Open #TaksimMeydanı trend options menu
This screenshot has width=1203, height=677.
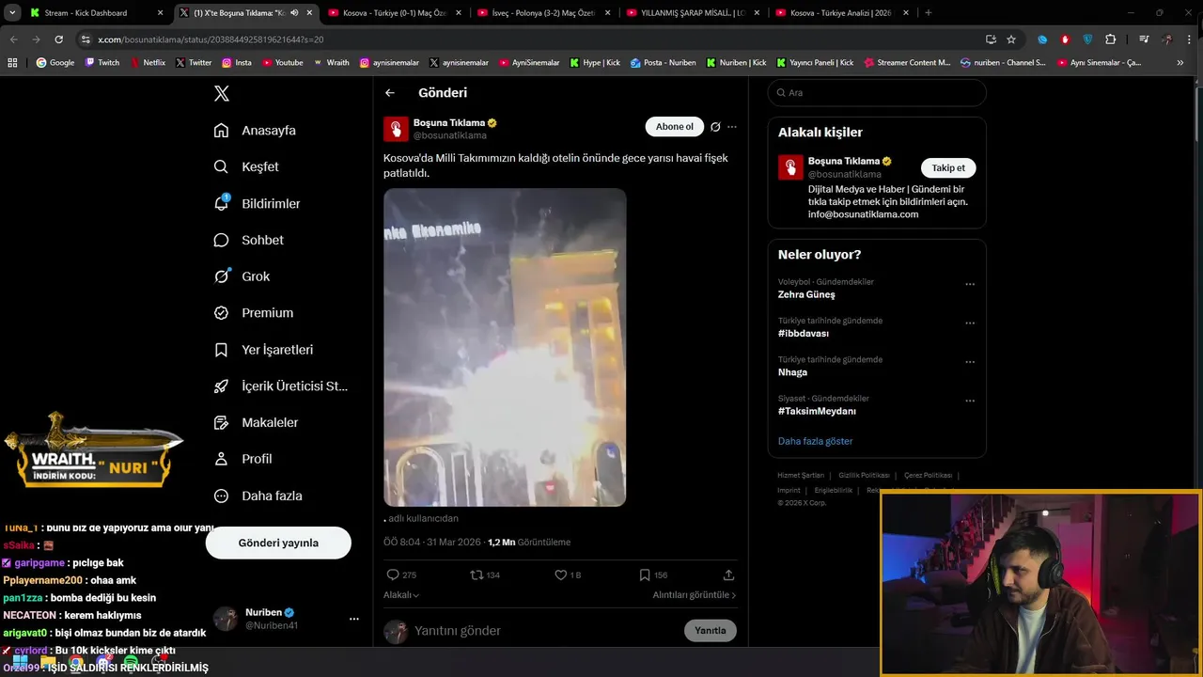point(970,401)
